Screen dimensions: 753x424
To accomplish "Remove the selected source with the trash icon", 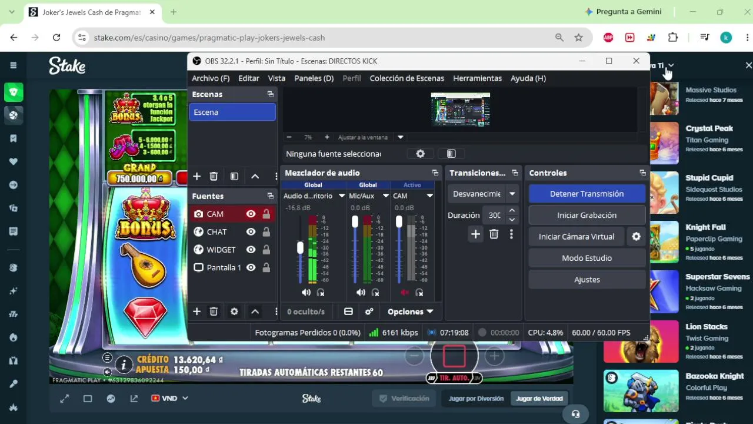I will pos(214,312).
